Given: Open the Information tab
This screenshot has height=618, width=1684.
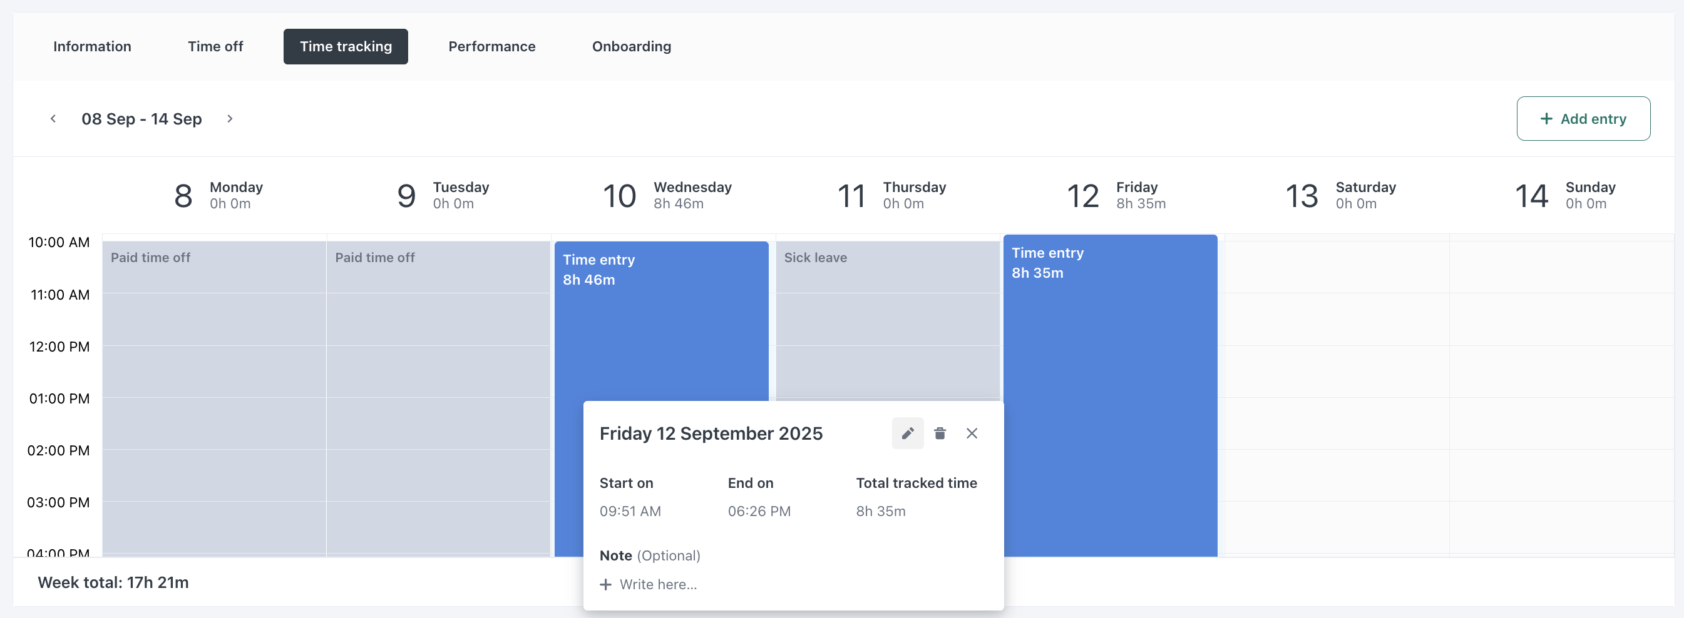Looking at the screenshot, I should pos(92,46).
